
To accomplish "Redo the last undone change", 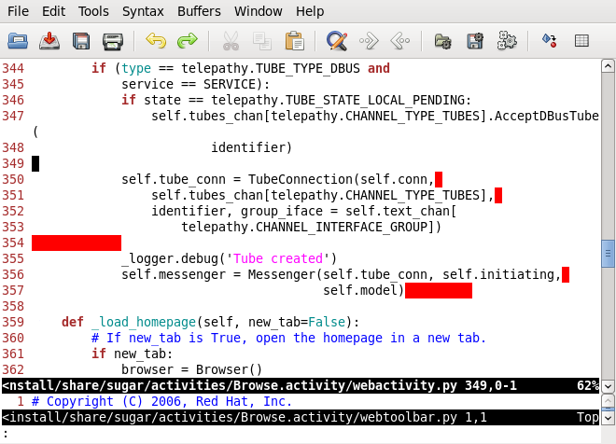I will click(x=187, y=41).
